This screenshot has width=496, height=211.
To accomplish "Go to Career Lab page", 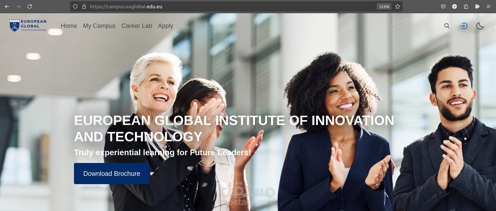I will (x=137, y=26).
